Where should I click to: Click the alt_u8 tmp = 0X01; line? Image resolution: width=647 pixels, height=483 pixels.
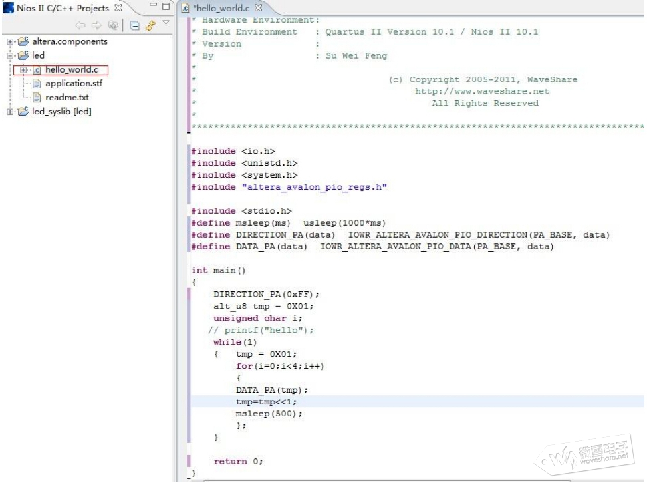pyautogui.click(x=263, y=307)
